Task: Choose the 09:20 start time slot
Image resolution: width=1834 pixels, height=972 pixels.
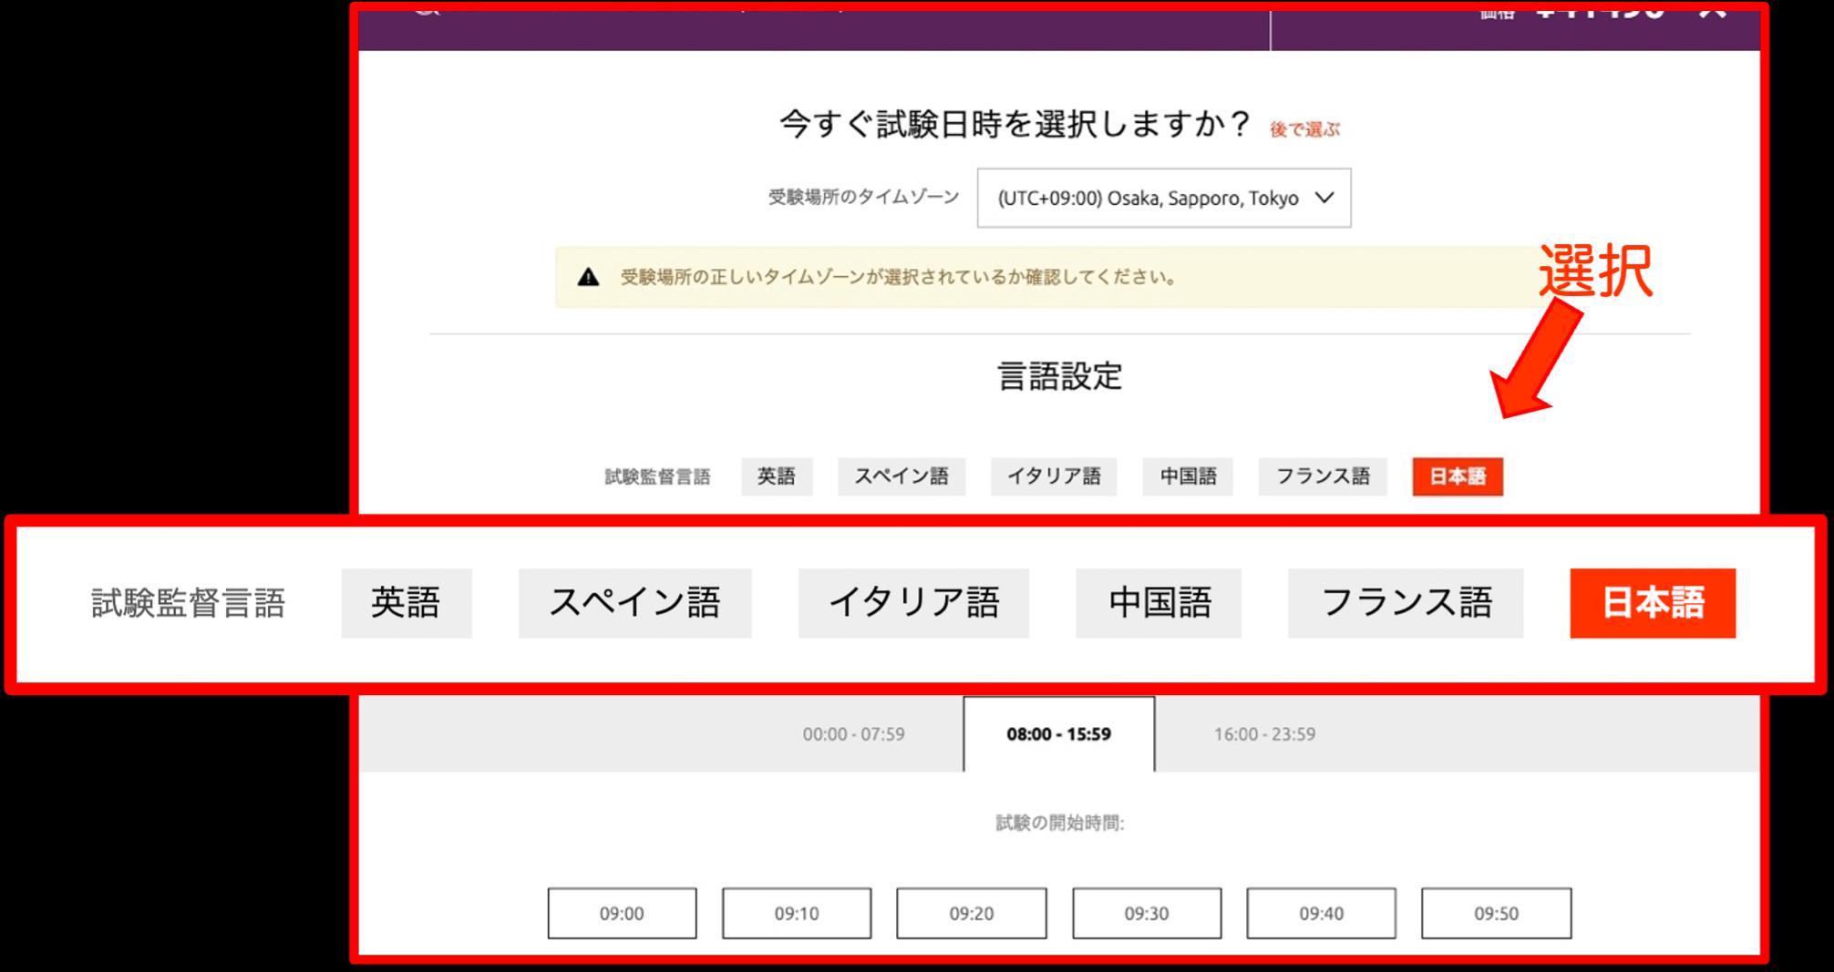Action: [x=972, y=914]
